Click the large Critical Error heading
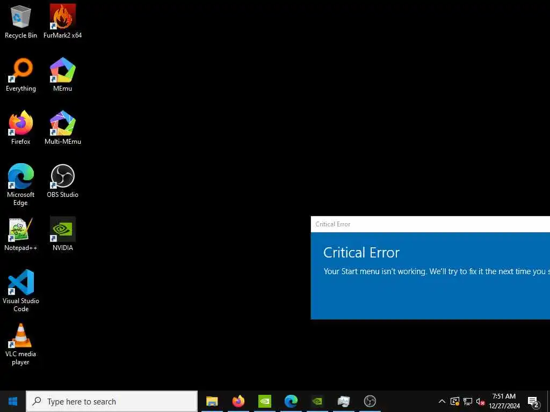Screen dimensions: 550x412 (x=361, y=253)
